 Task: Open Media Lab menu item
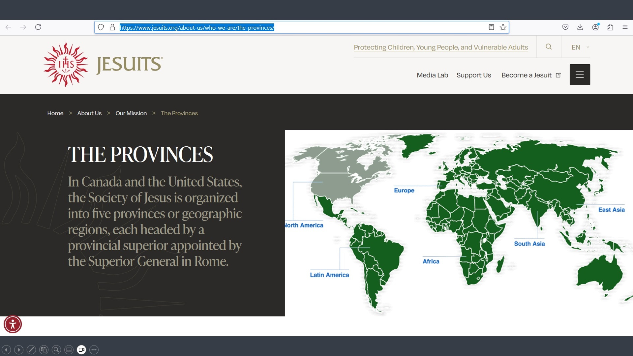pyautogui.click(x=432, y=75)
